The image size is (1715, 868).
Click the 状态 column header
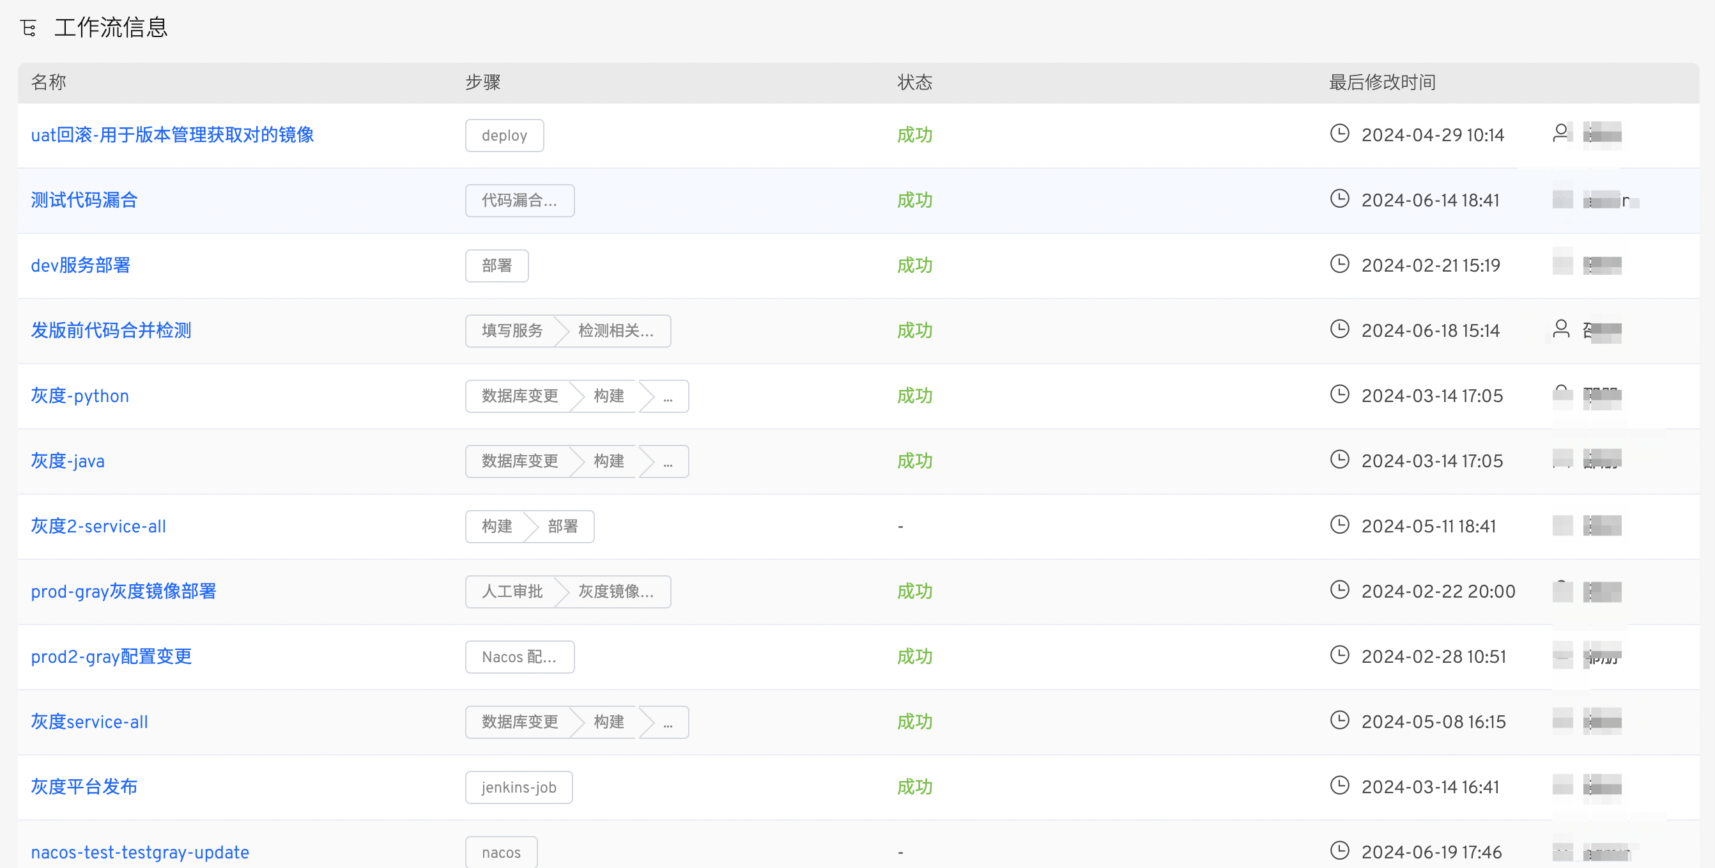click(914, 82)
